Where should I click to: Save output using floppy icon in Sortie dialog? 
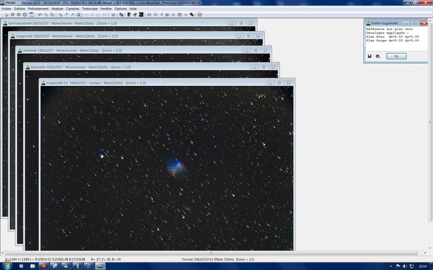370,56
